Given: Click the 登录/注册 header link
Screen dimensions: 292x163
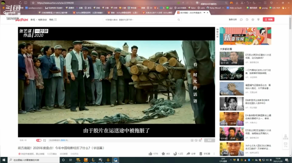Looking at the screenshot, I should coord(233,19).
